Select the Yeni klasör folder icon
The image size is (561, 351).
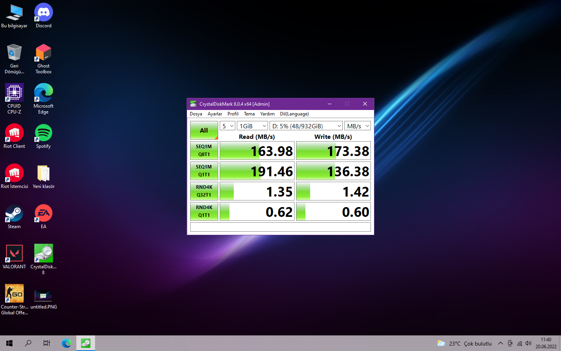coord(44,176)
